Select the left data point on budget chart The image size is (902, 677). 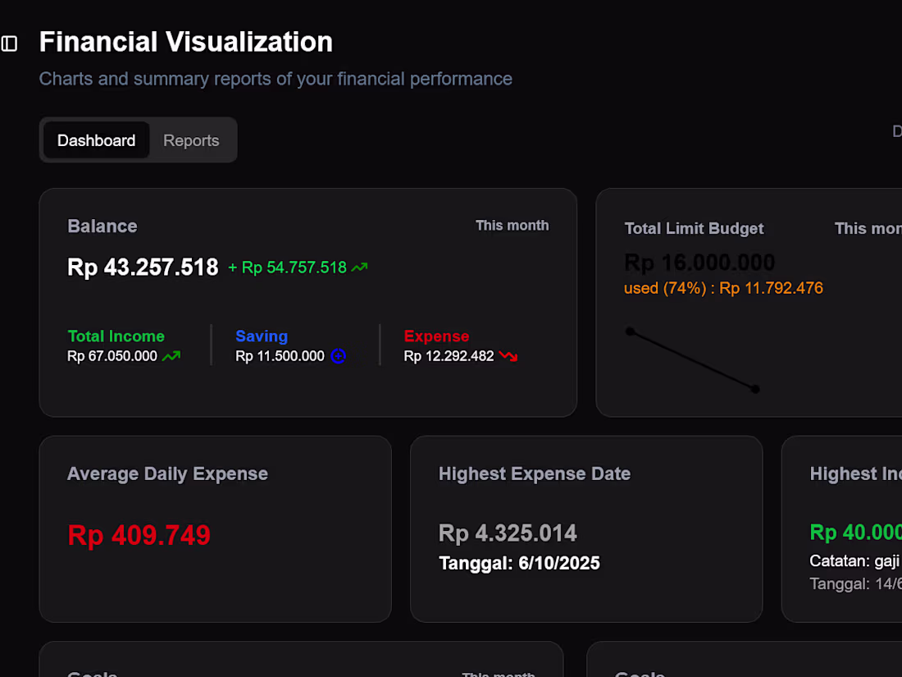click(630, 331)
